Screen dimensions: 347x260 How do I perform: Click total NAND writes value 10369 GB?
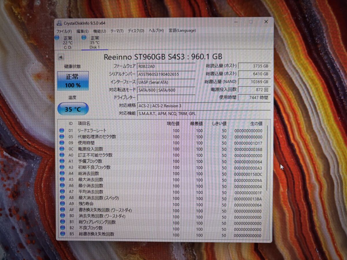coord(254,82)
